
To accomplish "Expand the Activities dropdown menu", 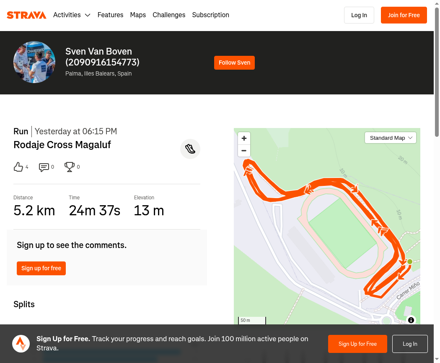I will (x=72, y=15).
